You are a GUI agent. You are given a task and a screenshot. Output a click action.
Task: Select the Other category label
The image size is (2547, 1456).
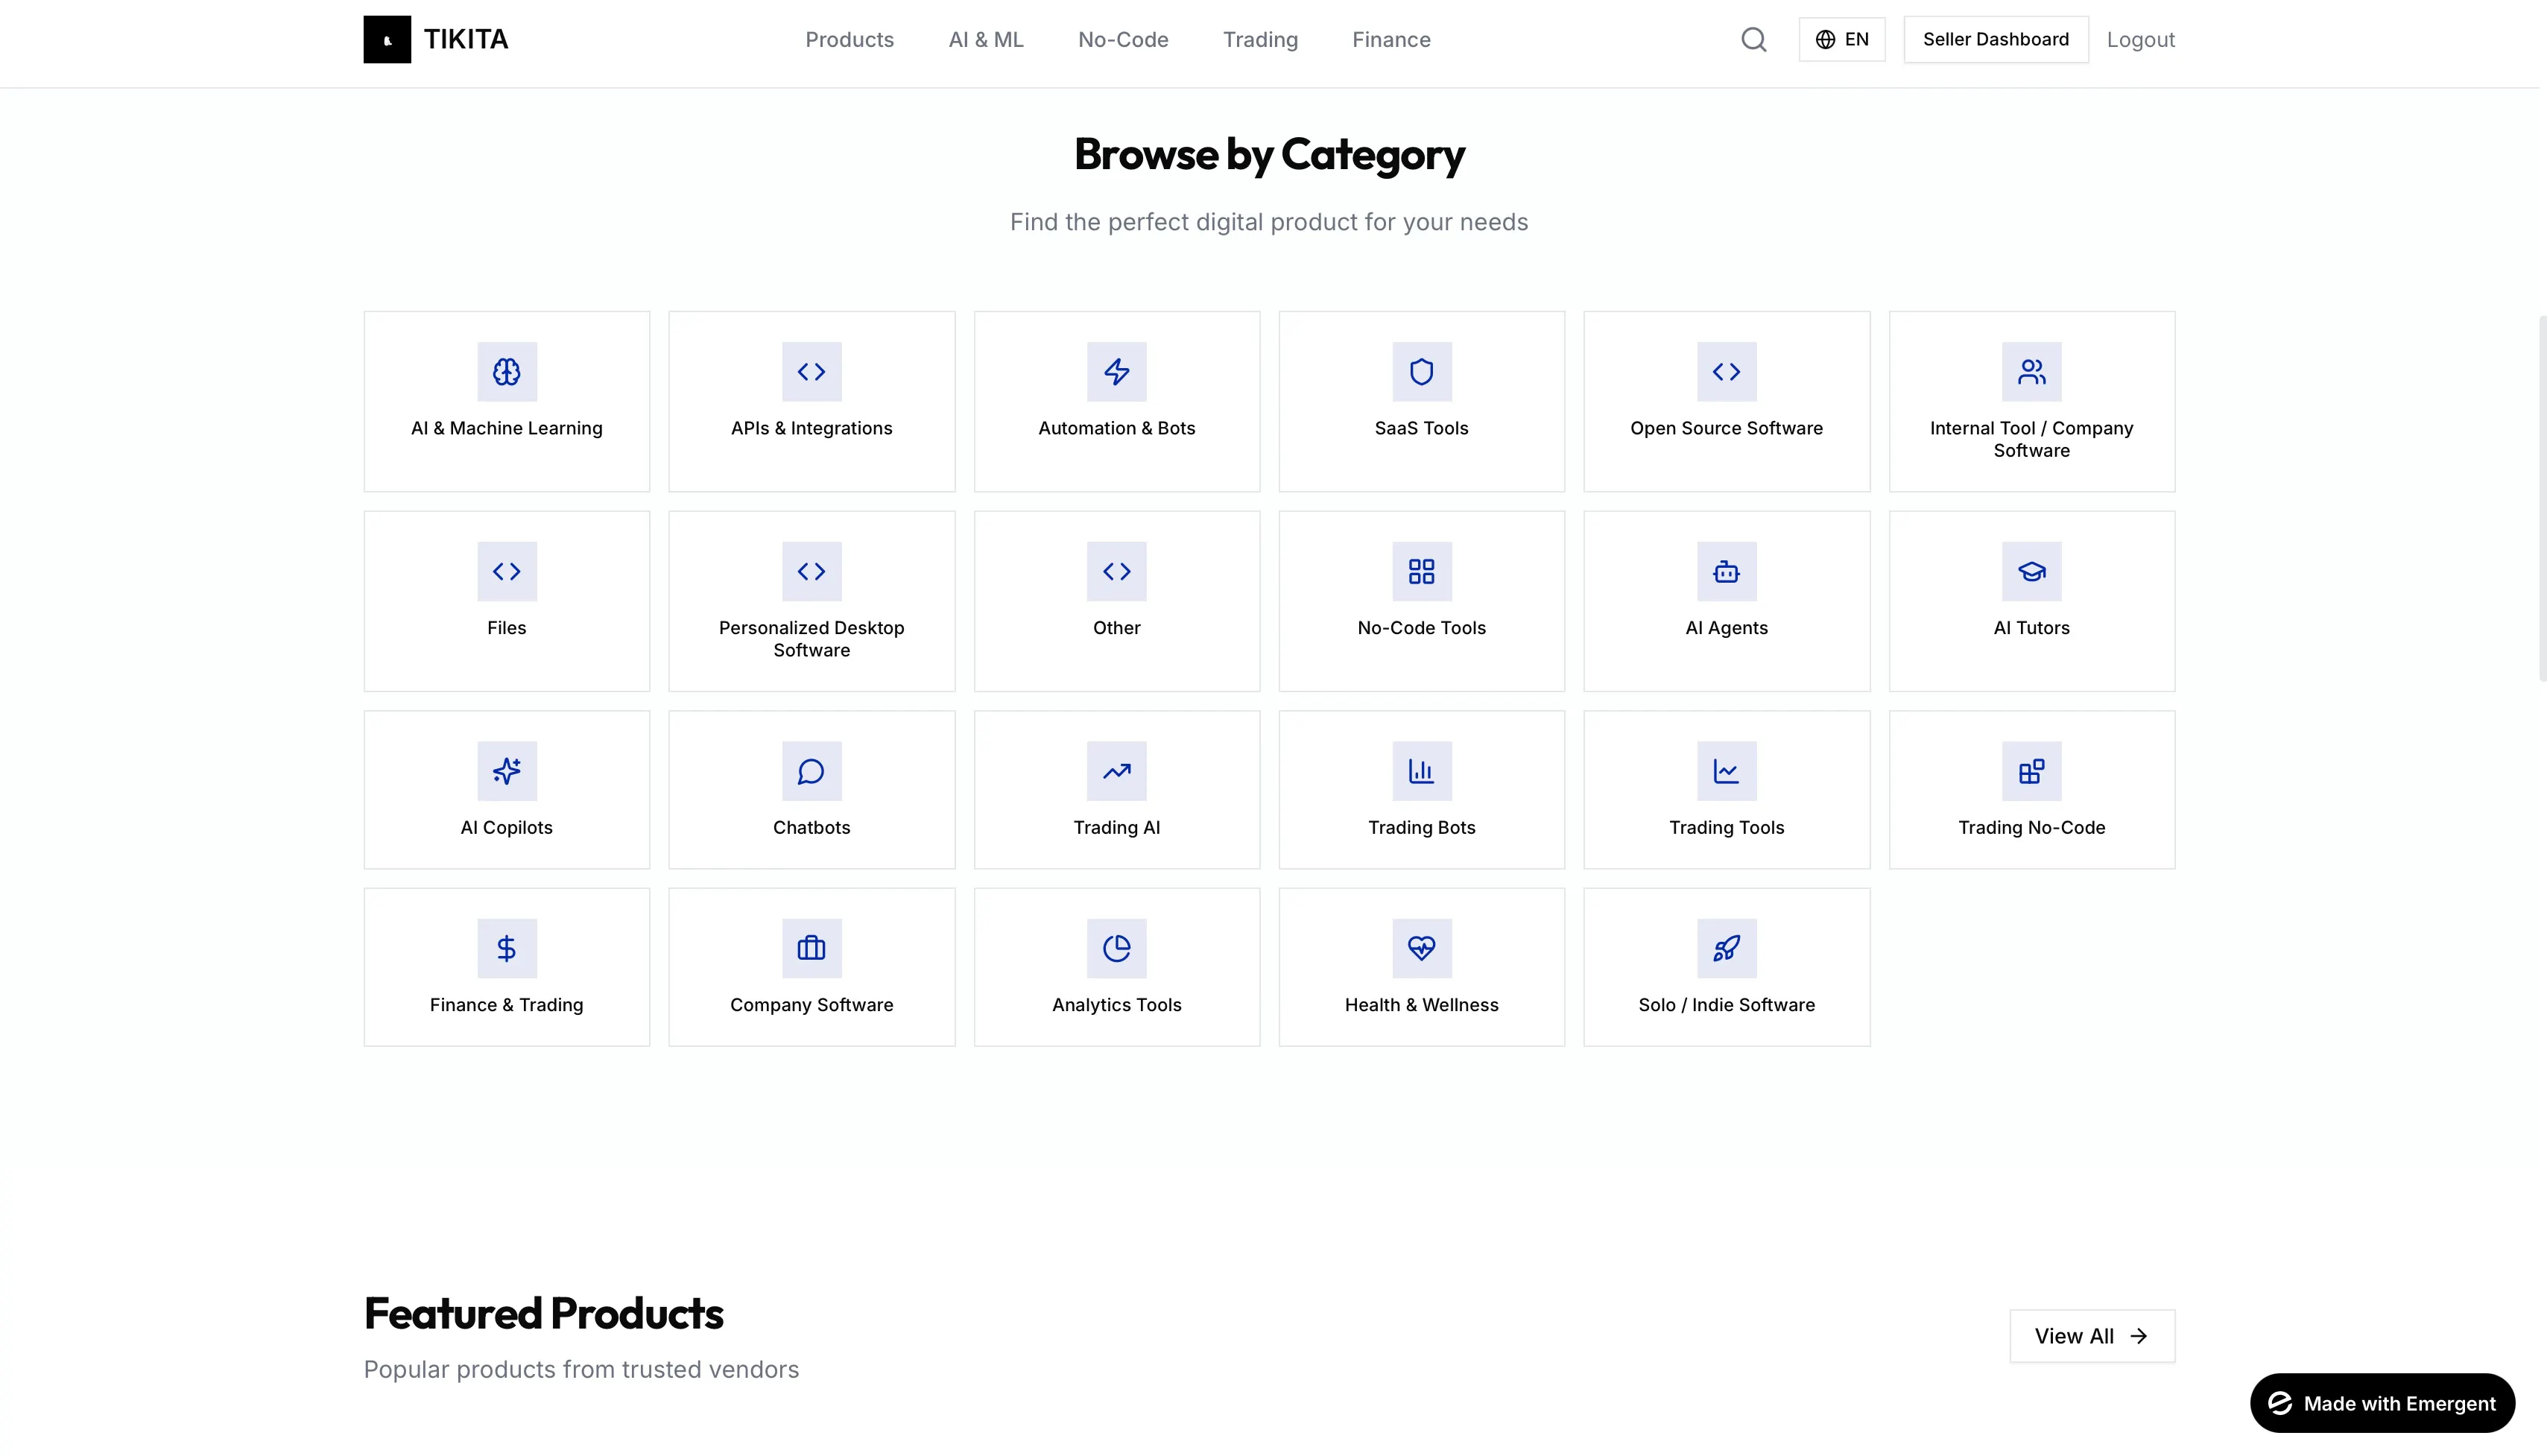click(1116, 628)
